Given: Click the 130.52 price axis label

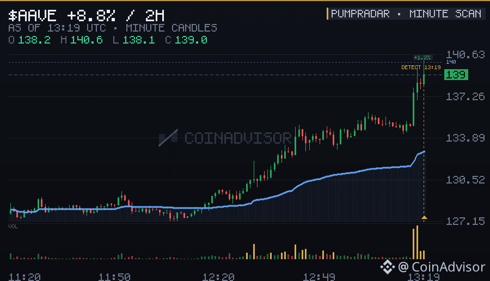Looking at the screenshot, I should click(465, 180).
